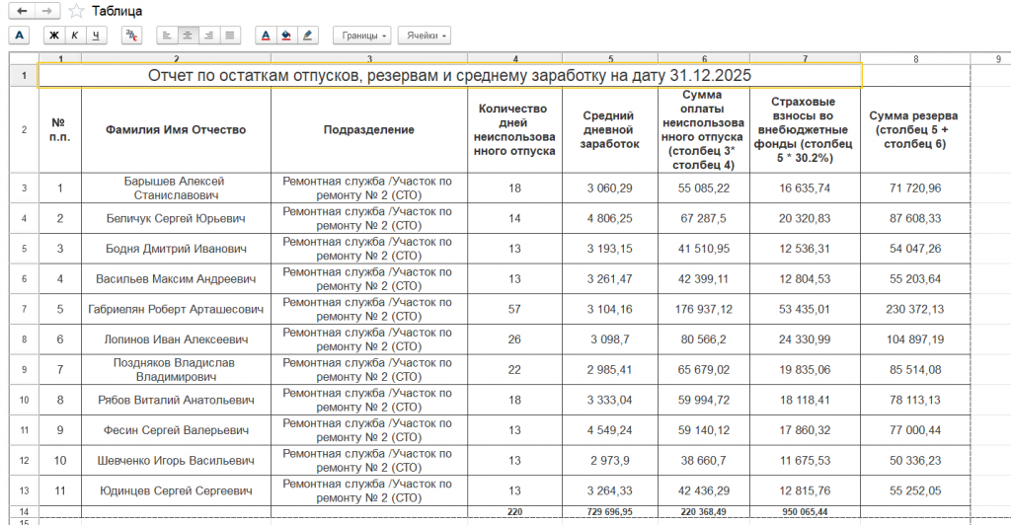Expand the Ячейки dropdown
This screenshot has height=525, width=1011.
(425, 36)
